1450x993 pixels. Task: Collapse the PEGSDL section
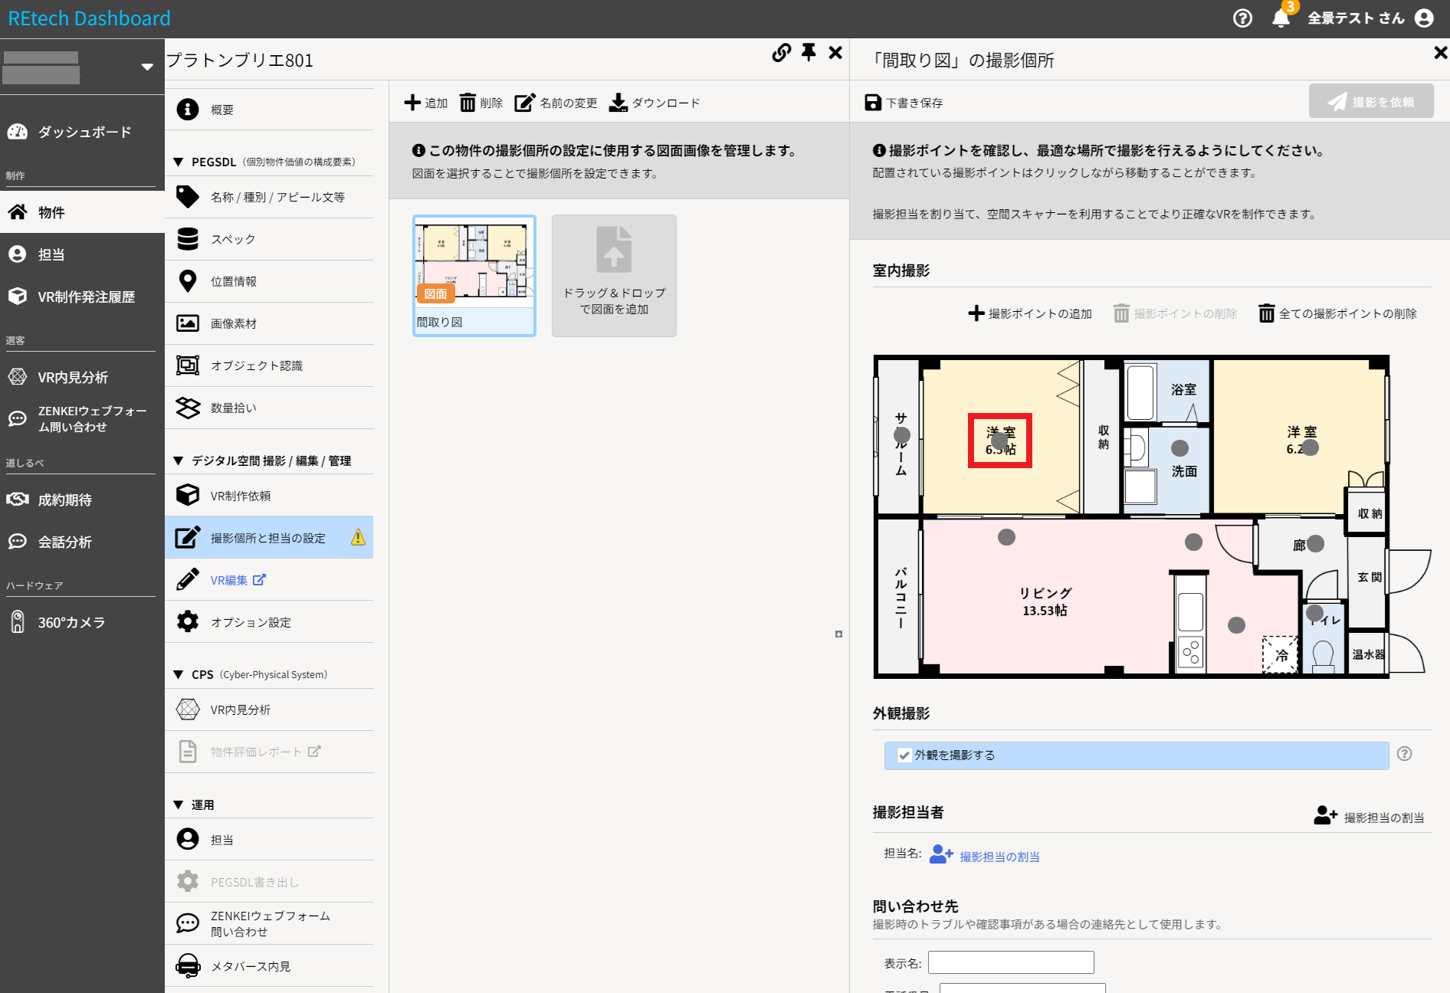coord(179,162)
